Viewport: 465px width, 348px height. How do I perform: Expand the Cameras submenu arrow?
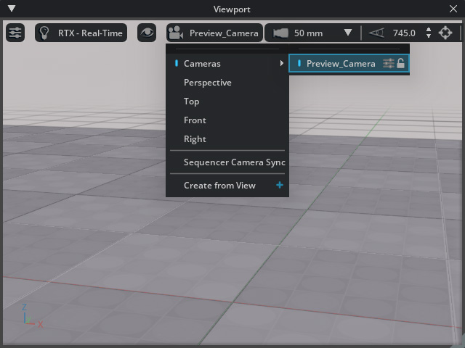tap(282, 64)
